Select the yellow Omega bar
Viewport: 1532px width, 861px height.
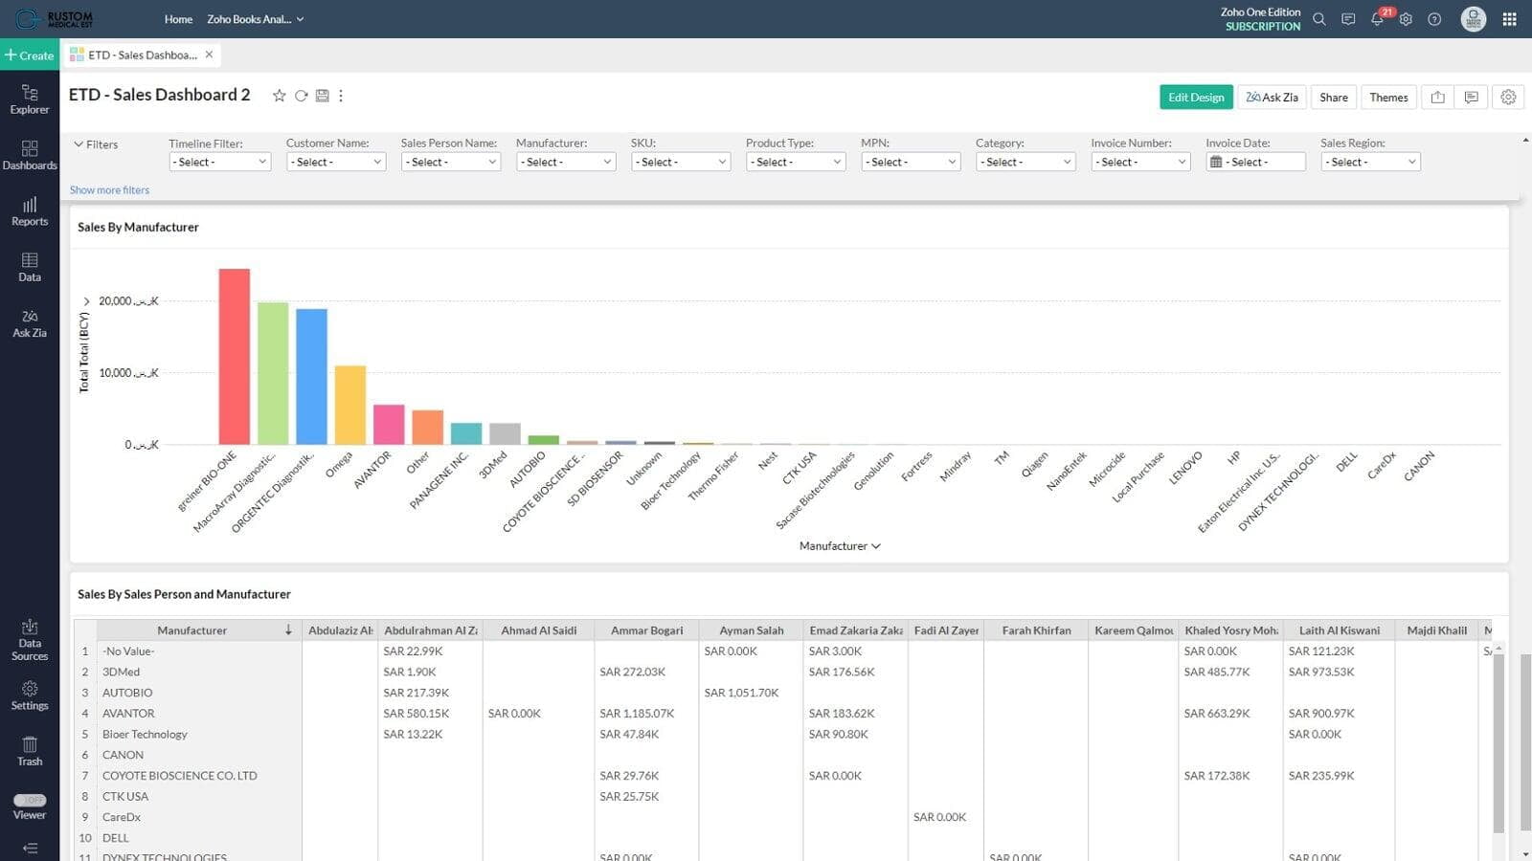350,405
